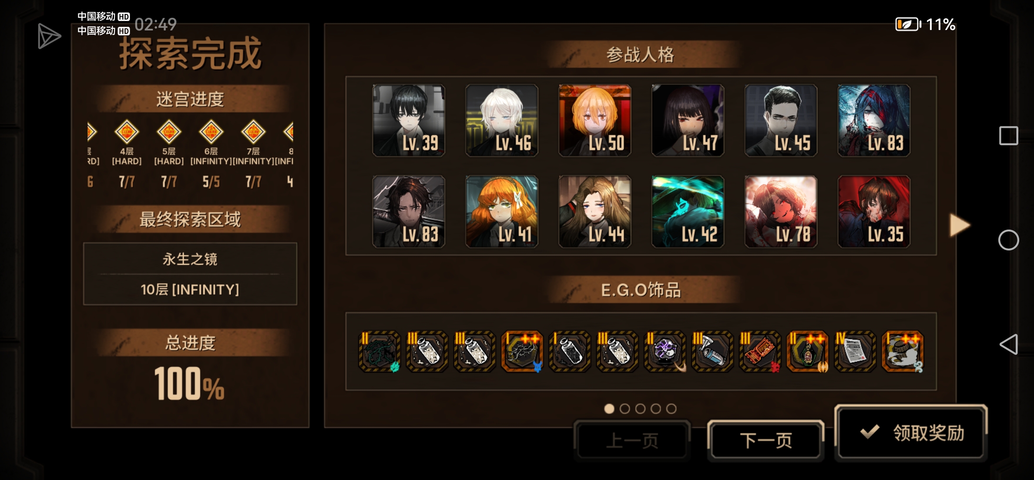The height and width of the screenshot is (480, 1034).
Task: Tap the Android back triangle navigation button
Action: (1008, 344)
